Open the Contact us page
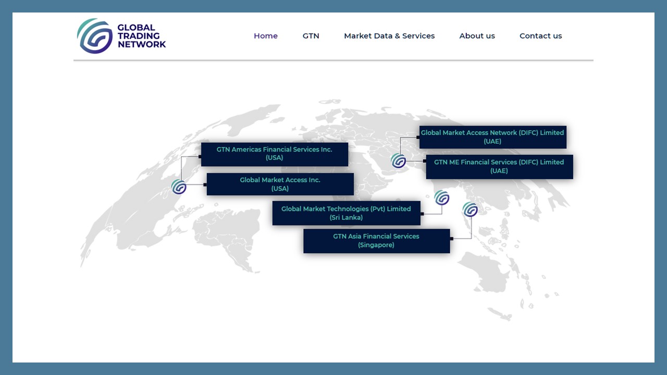This screenshot has height=375, width=667. (540, 36)
